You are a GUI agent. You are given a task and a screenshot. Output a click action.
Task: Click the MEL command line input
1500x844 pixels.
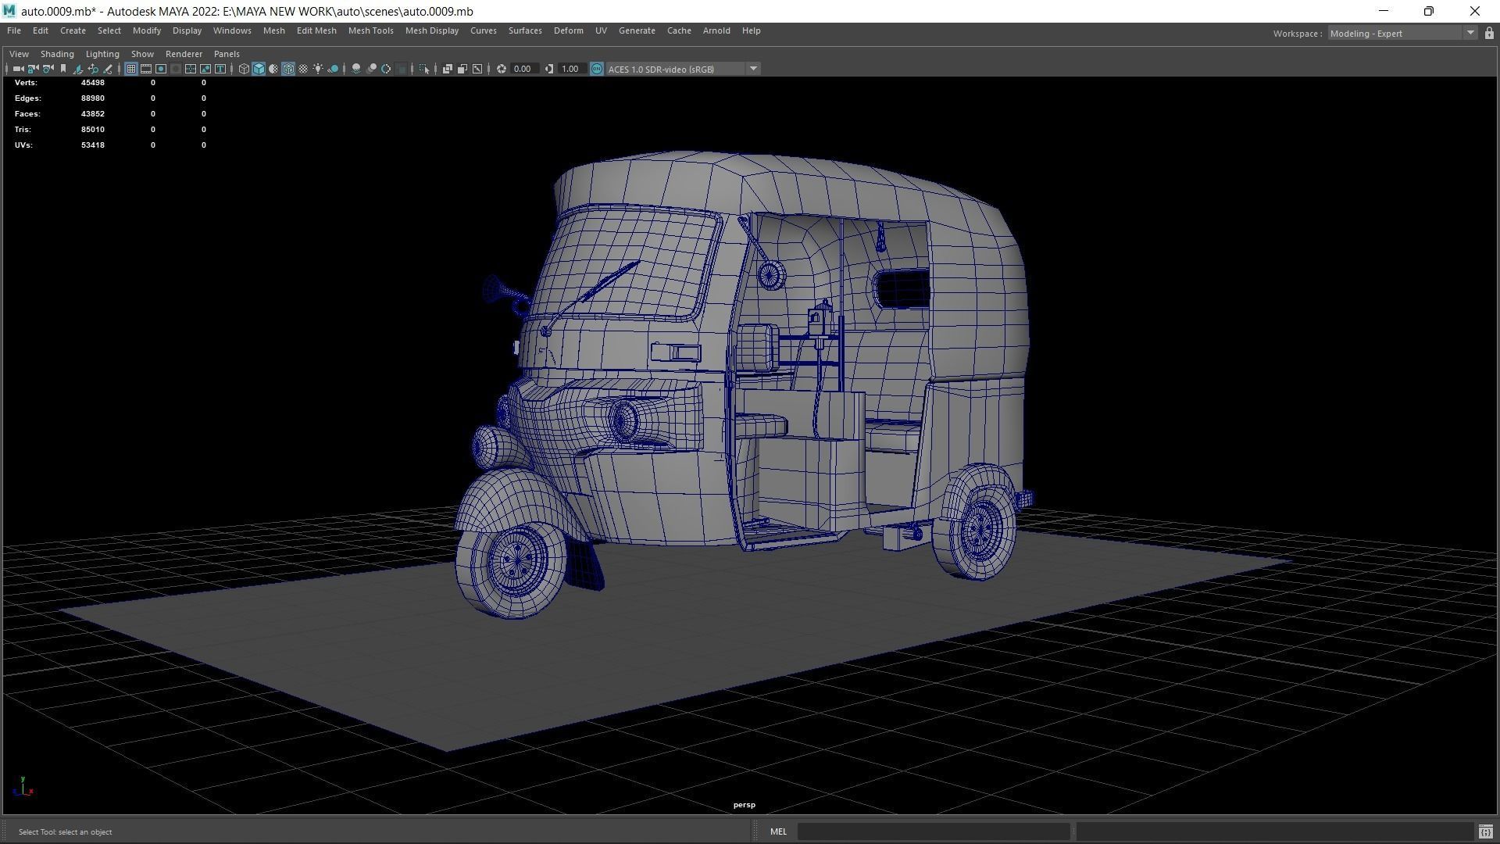(933, 831)
